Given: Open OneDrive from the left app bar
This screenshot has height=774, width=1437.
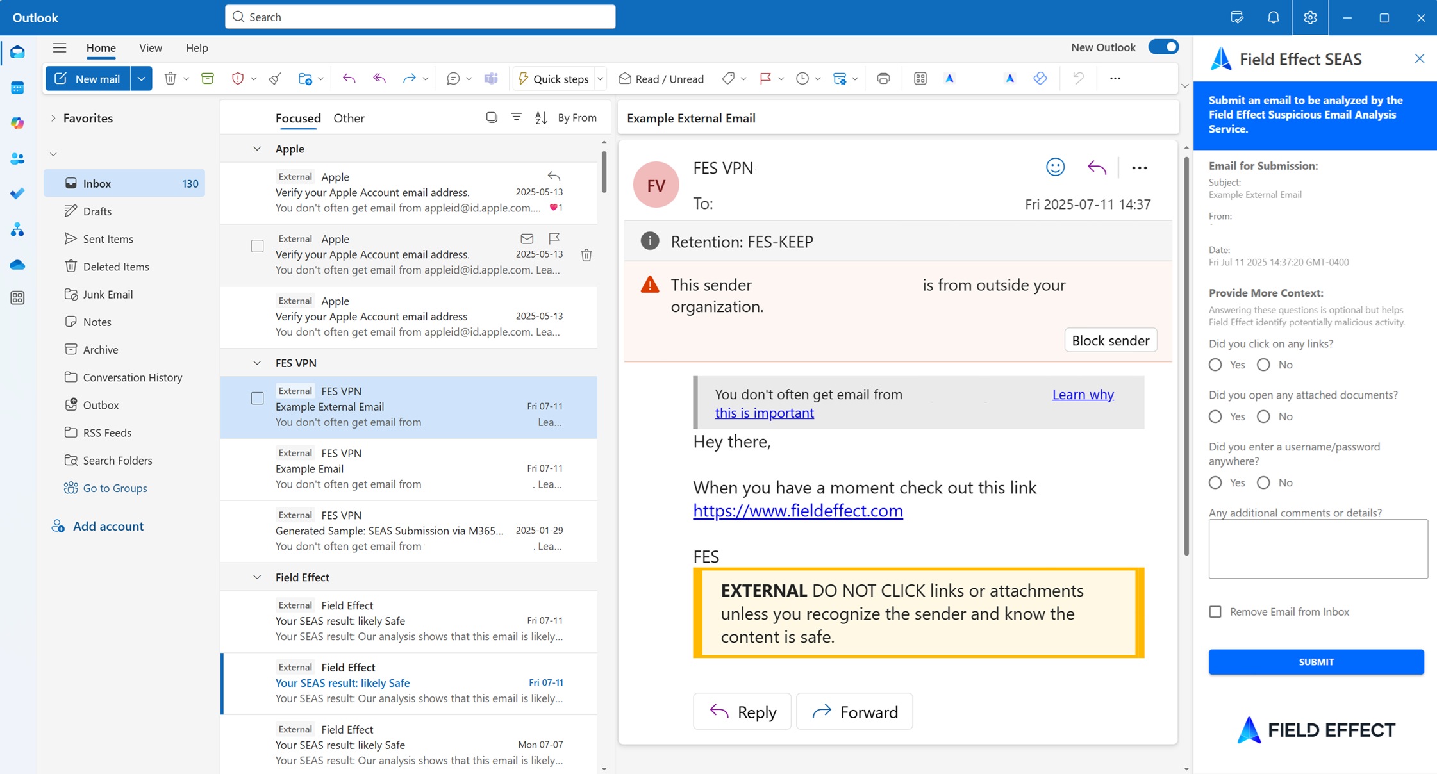Looking at the screenshot, I should tap(17, 264).
